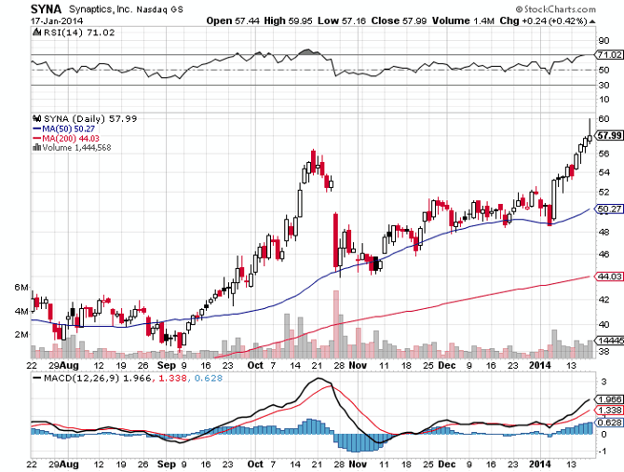The image size is (624, 472).
Task: Click the Volume 1.4M header value
Action: click(463, 21)
